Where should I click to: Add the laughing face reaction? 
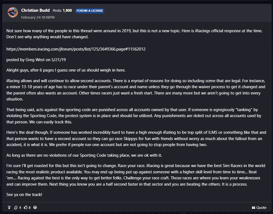click(35, 207)
